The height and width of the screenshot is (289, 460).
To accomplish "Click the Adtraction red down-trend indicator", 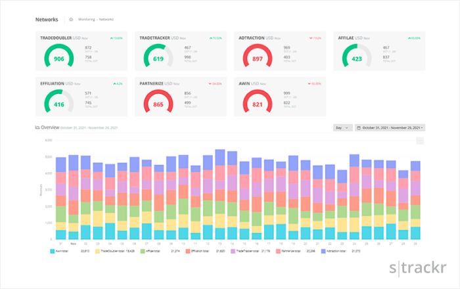I will tap(315, 38).
